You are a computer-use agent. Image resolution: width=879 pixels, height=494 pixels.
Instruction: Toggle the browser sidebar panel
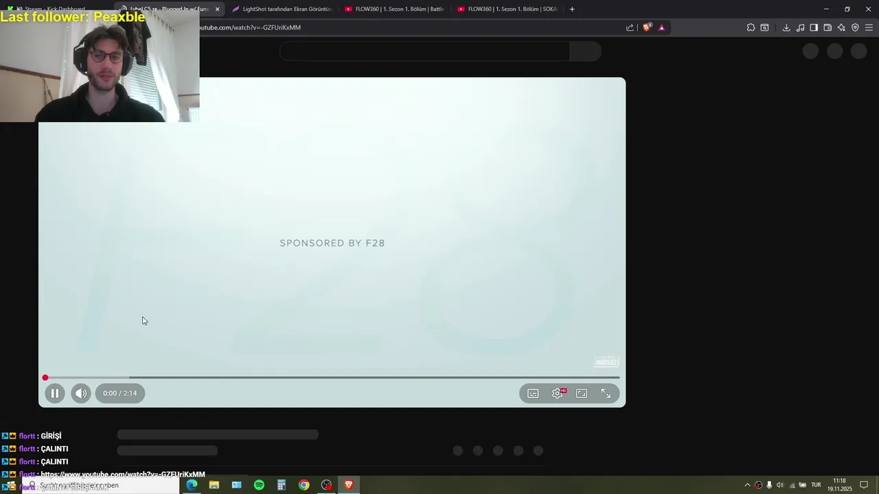(x=814, y=27)
